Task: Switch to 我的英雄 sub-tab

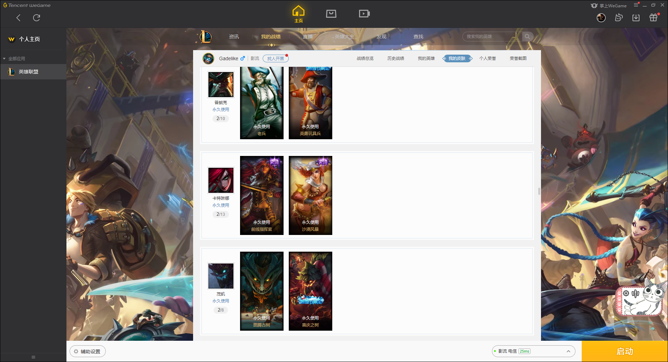Action: (426, 58)
